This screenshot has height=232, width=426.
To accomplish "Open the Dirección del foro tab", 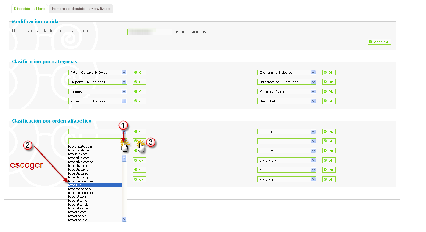I will coord(29,9).
